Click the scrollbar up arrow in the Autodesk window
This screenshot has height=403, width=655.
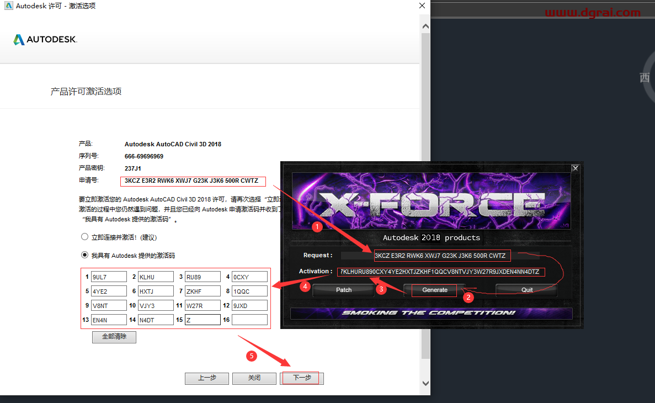point(425,26)
